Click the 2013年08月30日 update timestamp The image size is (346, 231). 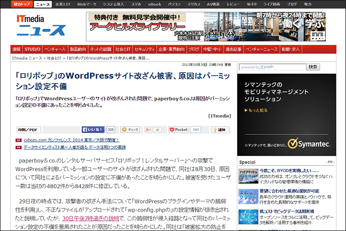[x=207, y=65]
